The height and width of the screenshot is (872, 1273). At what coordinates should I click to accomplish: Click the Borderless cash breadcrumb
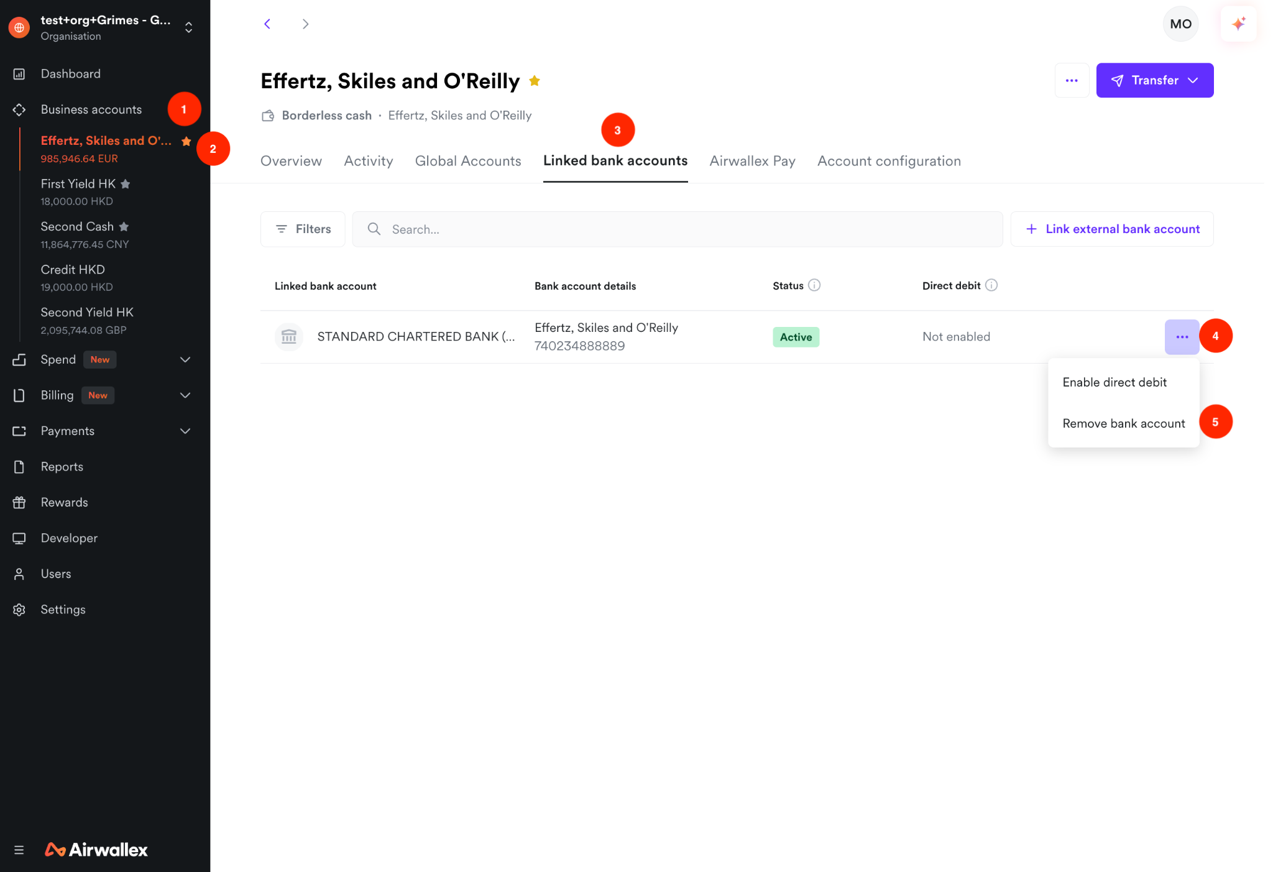(327, 116)
